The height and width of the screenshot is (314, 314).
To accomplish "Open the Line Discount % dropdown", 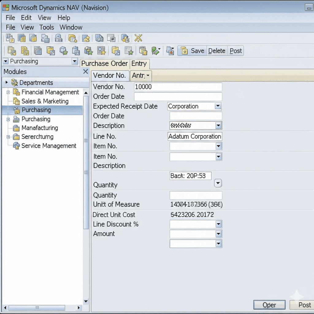I will pyautogui.click(x=218, y=224).
